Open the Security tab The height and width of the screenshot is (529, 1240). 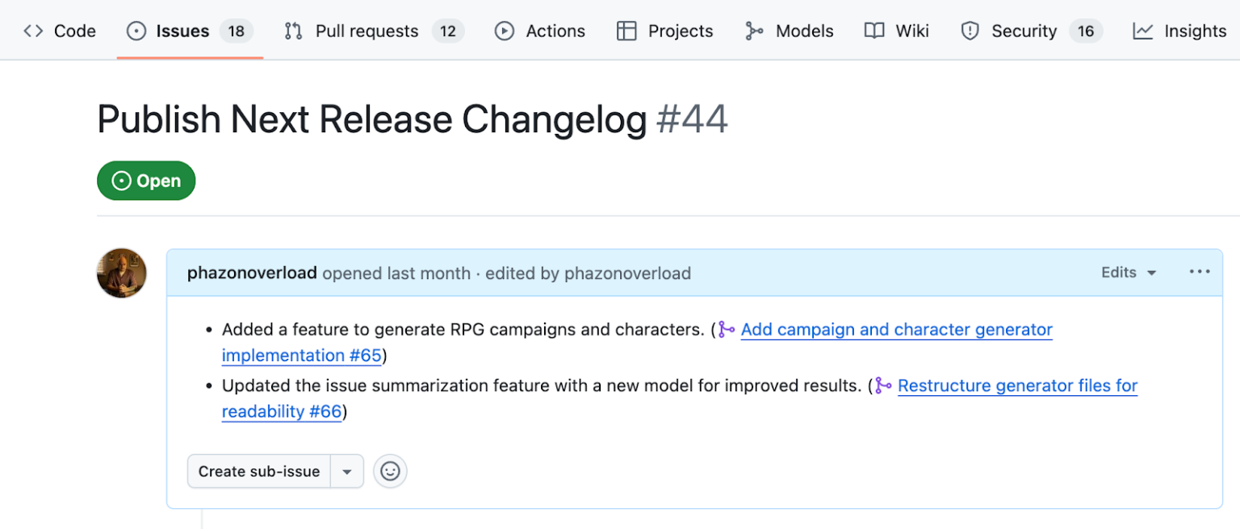point(1024,31)
